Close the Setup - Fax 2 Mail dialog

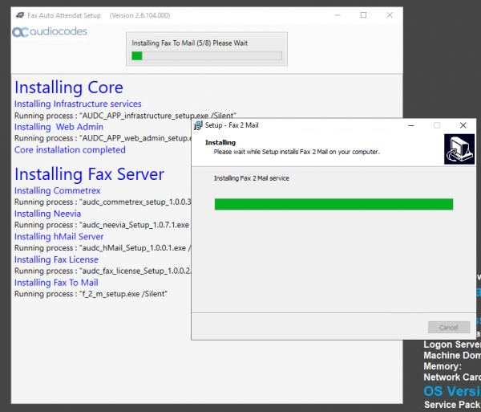coord(463,125)
